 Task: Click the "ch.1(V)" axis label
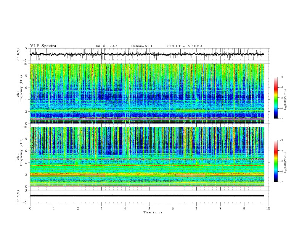[x=18, y=54]
